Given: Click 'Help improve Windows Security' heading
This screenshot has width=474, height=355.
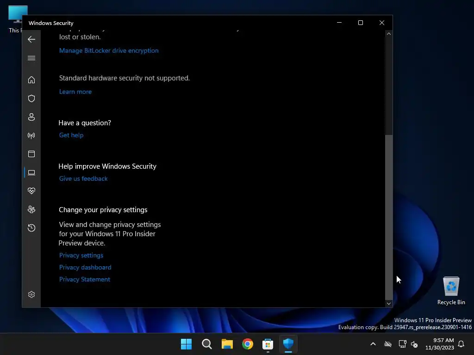Looking at the screenshot, I should [x=107, y=166].
